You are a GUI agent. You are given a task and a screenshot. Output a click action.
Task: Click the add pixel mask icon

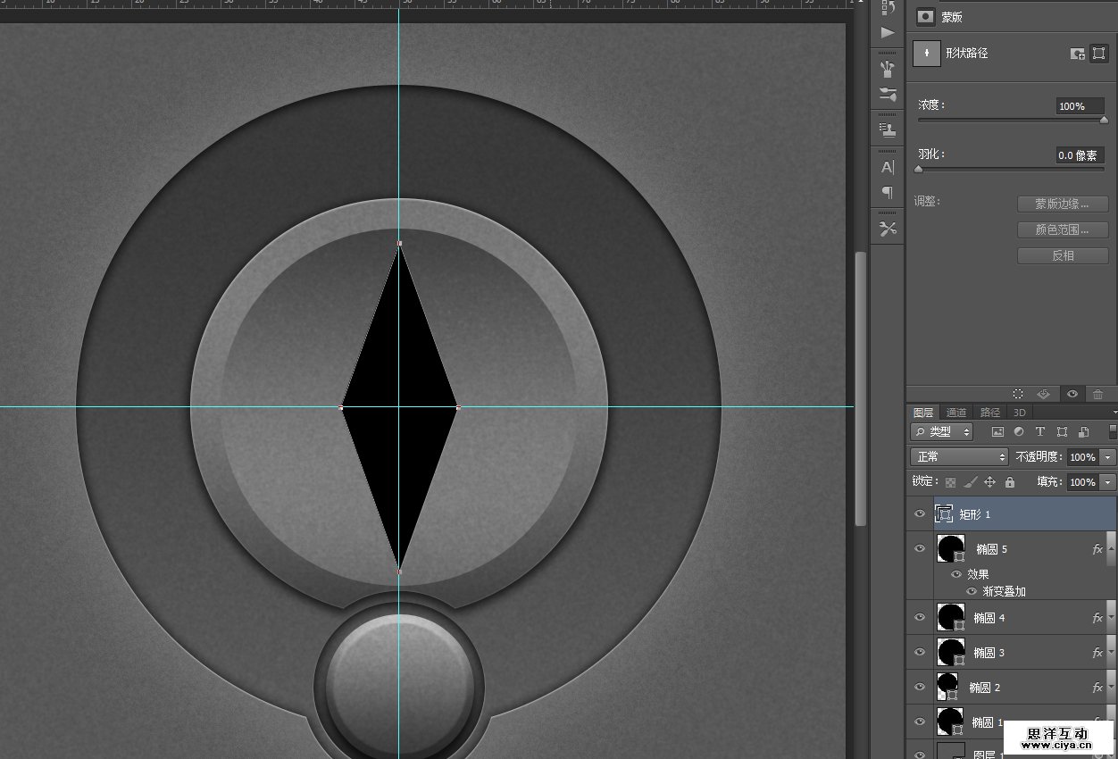click(x=1078, y=54)
